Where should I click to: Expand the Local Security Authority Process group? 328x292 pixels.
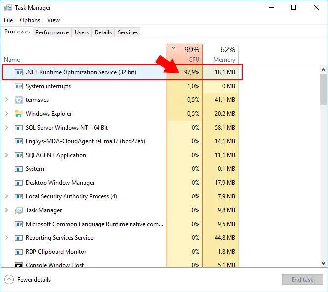tap(7, 196)
